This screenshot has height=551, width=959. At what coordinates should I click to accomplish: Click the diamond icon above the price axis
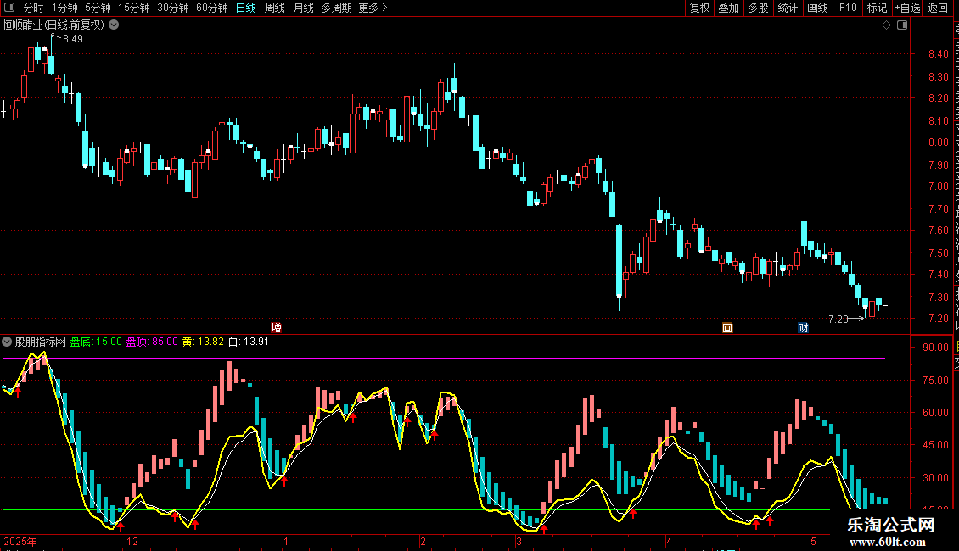pyautogui.click(x=886, y=25)
